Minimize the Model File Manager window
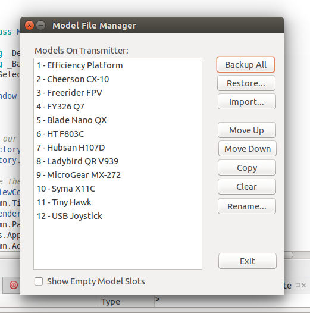 tap(41, 26)
